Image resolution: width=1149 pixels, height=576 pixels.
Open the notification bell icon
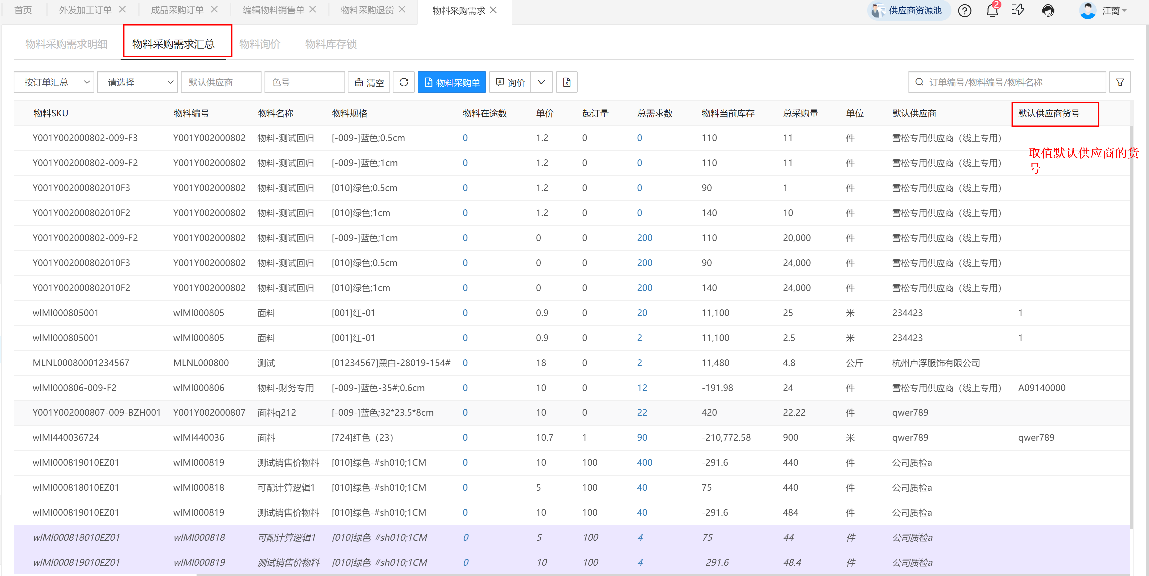tap(992, 10)
